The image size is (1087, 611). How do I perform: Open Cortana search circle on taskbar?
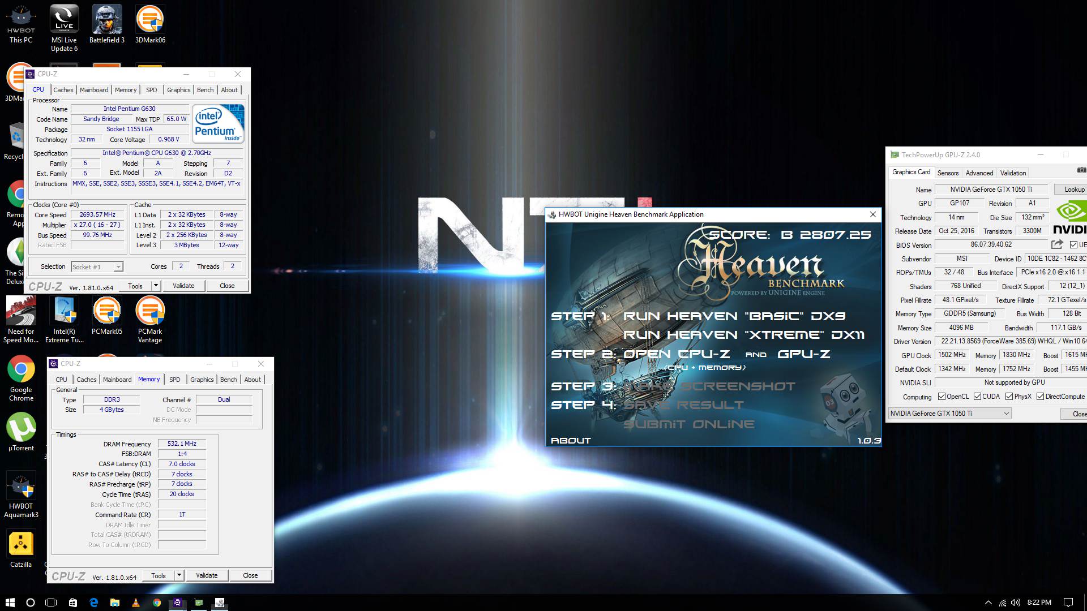31,603
